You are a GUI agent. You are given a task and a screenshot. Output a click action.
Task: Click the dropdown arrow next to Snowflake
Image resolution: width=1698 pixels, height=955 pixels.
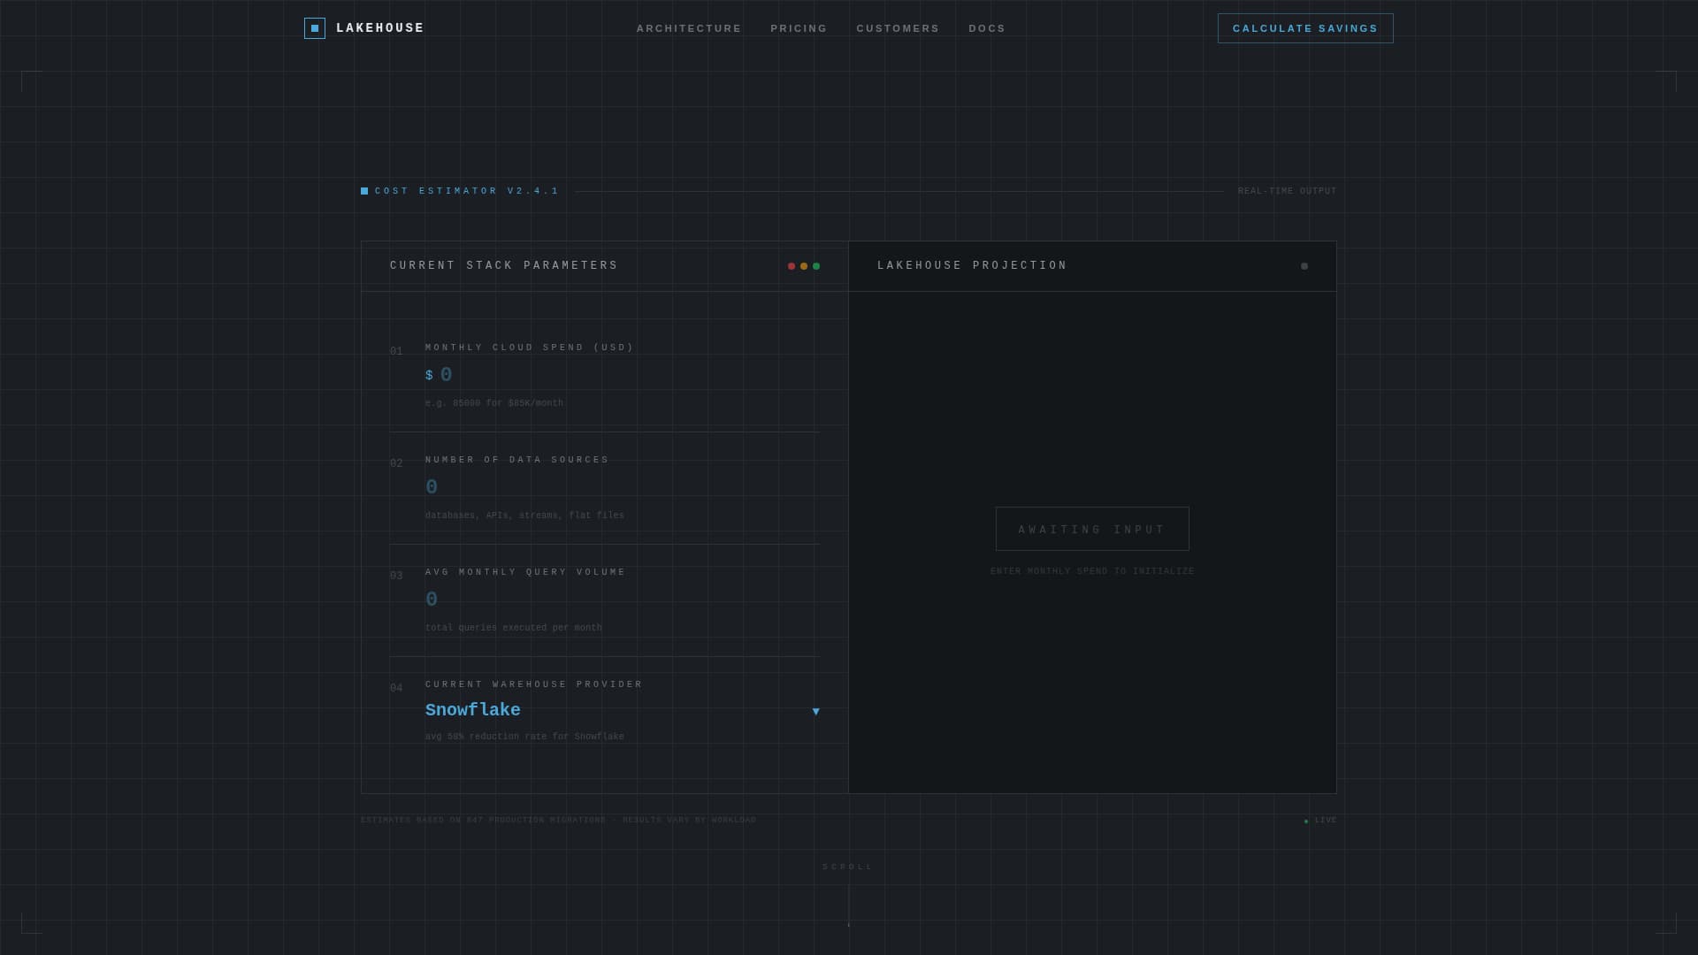click(x=815, y=711)
